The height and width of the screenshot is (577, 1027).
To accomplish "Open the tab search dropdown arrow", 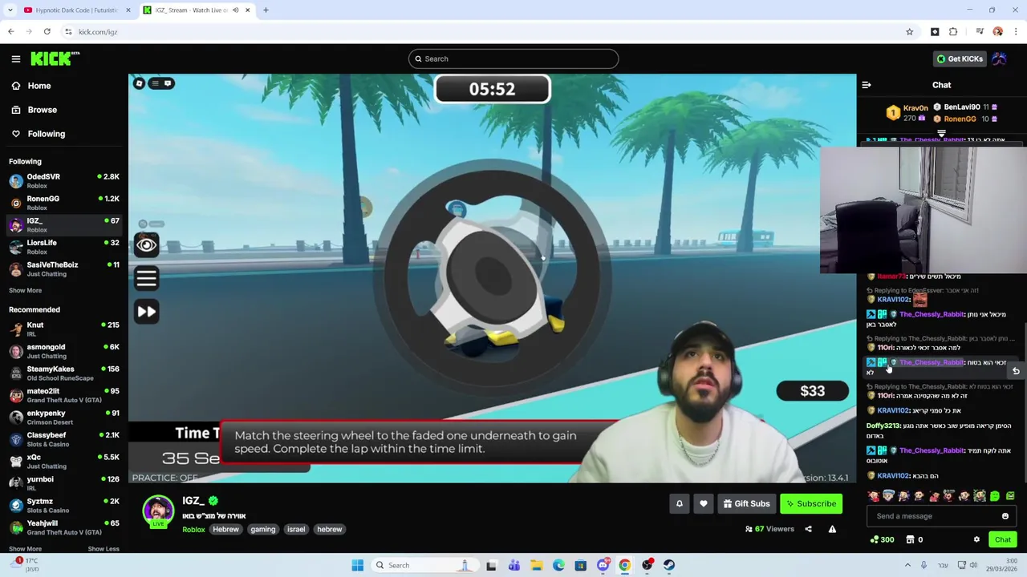I will pos(10,10).
